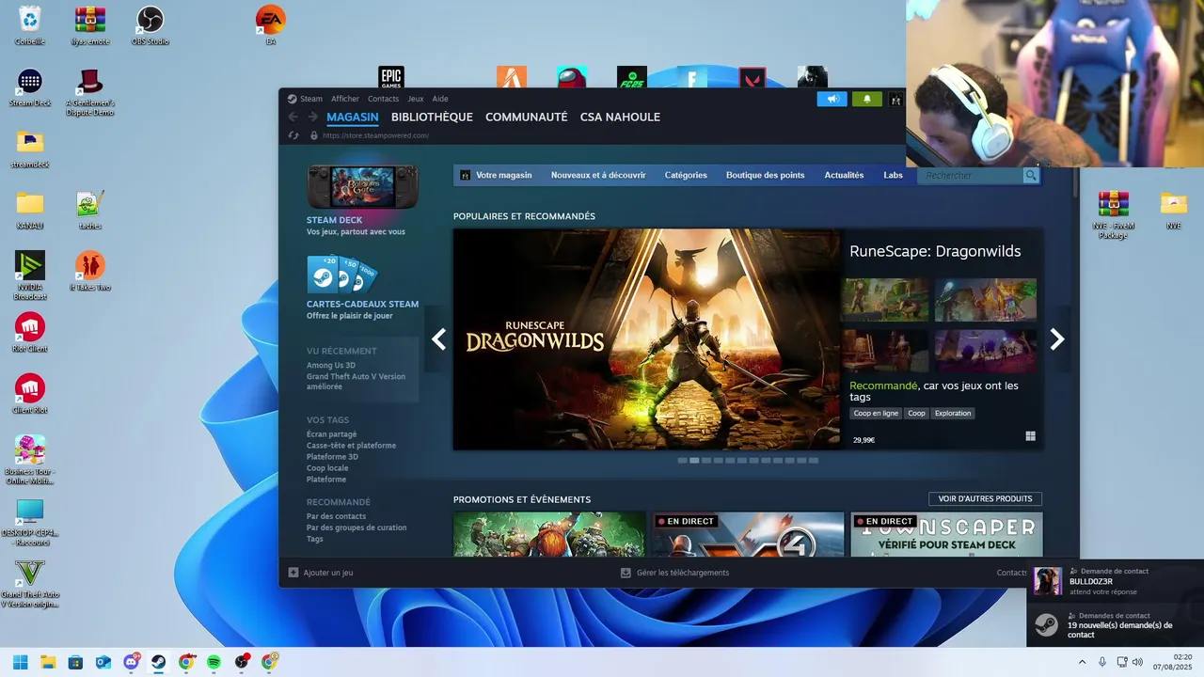Expand the Catégories dropdown
Viewport: 1204px width, 677px height.
pos(686,175)
